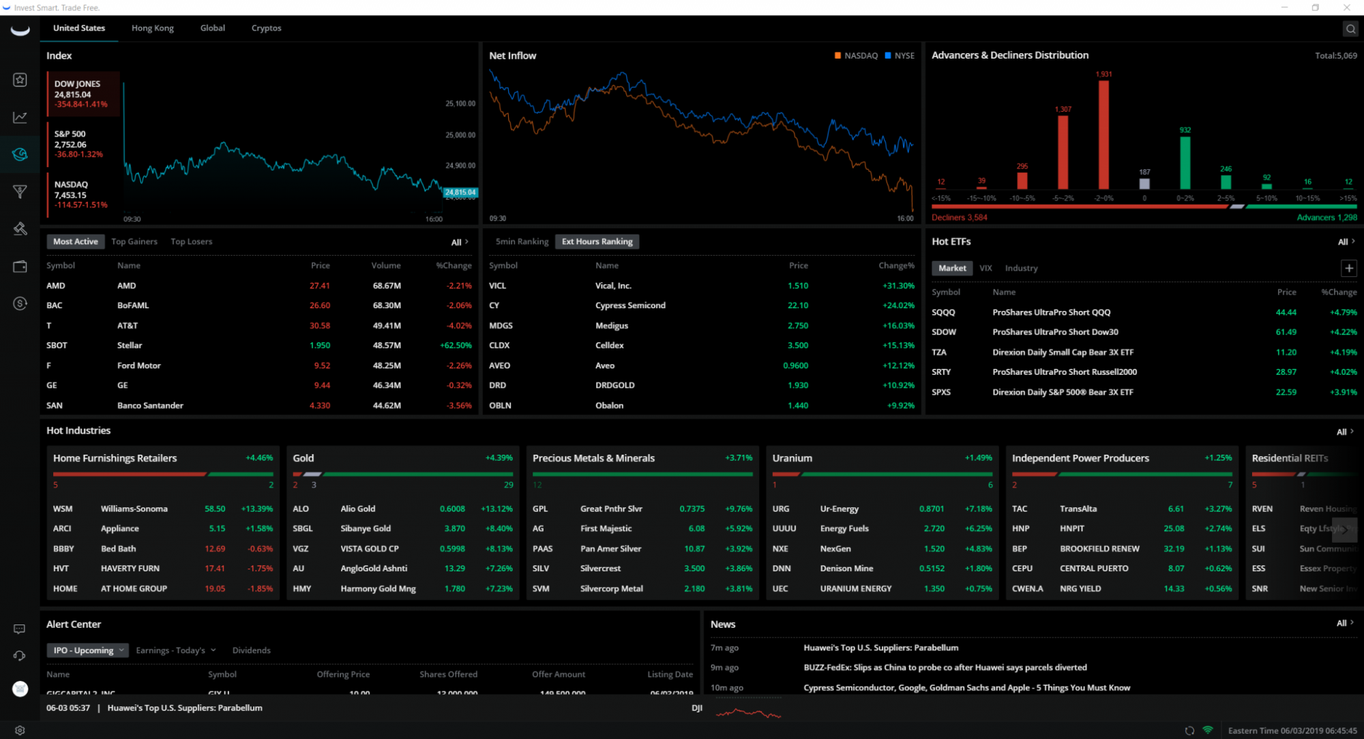The width and height of the screenshot is (1364, 739).
Task: Add ETF with the plus icon
Action: (1348, 268)
